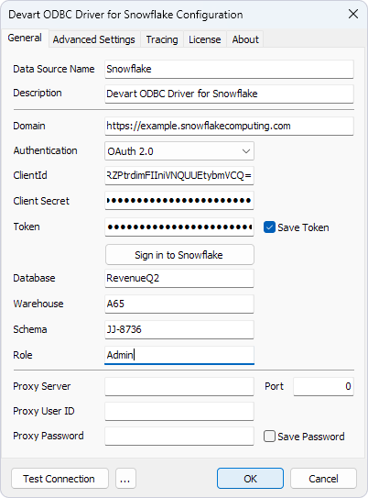Screen dimensions: 368x498
Task: Click the ClientId field
Action: point(179,175)
